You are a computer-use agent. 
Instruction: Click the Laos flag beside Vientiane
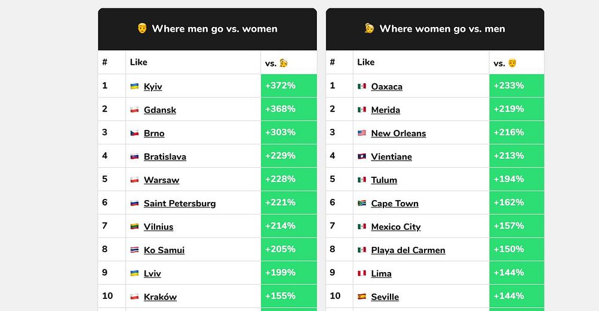point(362,156)
